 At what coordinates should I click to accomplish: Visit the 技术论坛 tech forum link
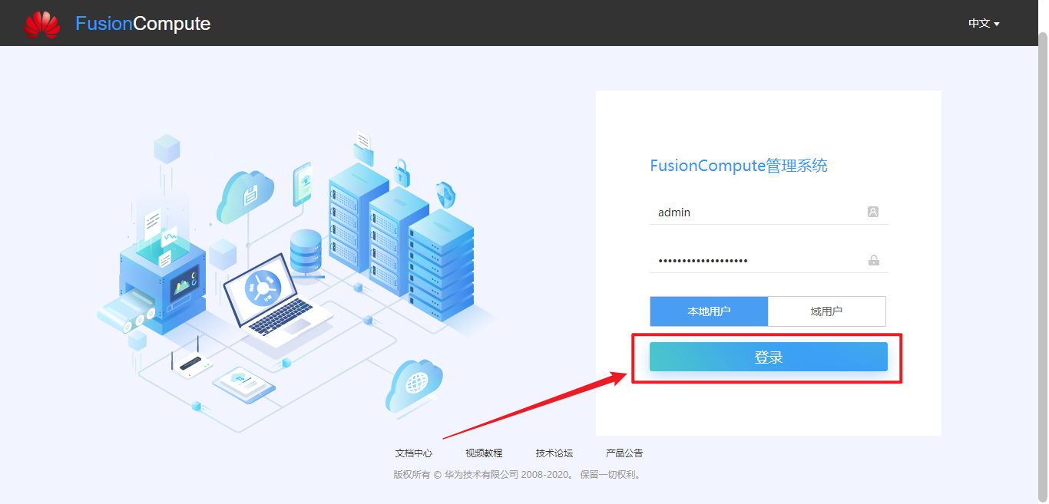[554, 453]
